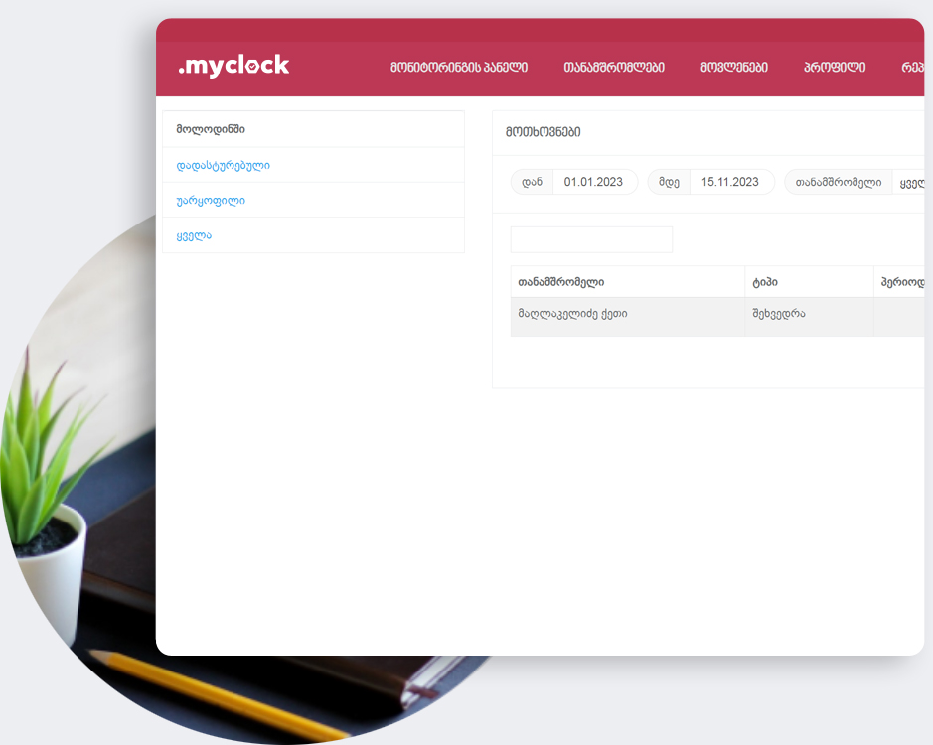Screen dimensions: 933x745
Task: Show უარყოფილი requests from sidebar
Action: (x=211, y=200)
